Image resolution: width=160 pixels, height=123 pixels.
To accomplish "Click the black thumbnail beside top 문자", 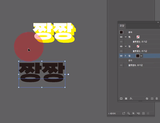I will pyautogui.click(x=121, y=32).
